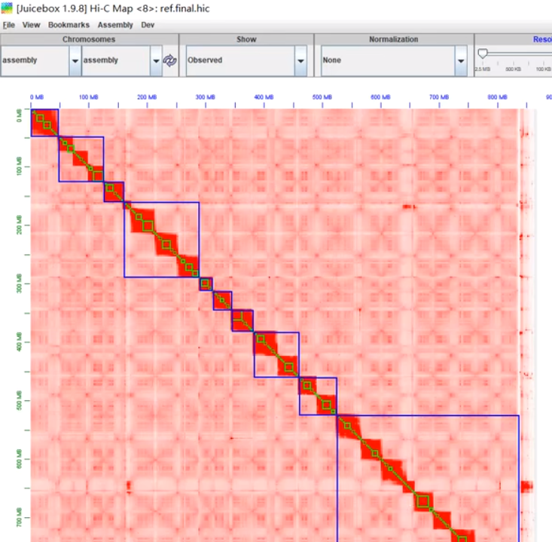Click the 400 MB mark on horizontal ruler

click(x=264, y=97)
